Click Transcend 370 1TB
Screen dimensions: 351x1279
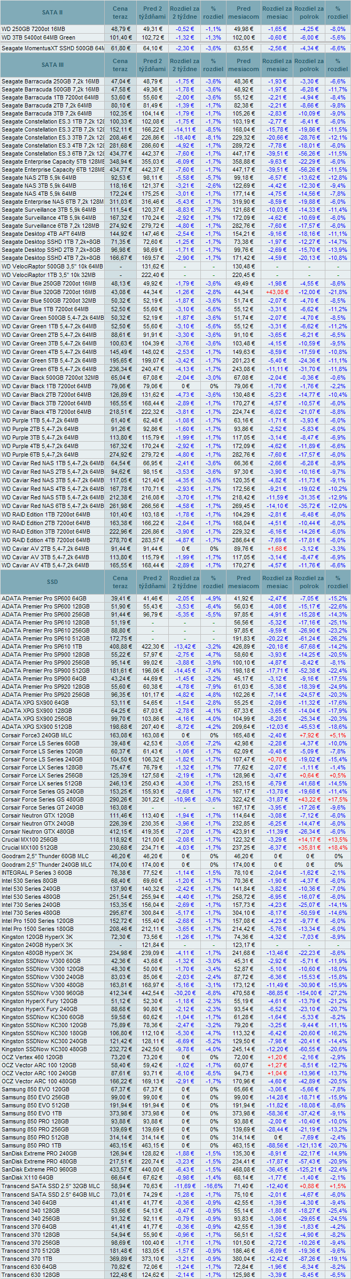pos(27,1259)
